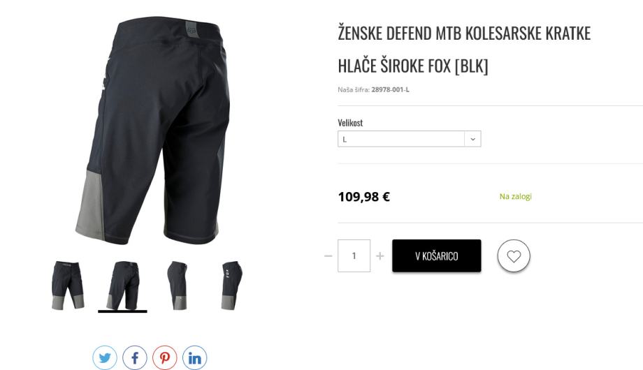Share product on LinkedIn
This screenshot has height=370, width=643.
coord(194,357)
